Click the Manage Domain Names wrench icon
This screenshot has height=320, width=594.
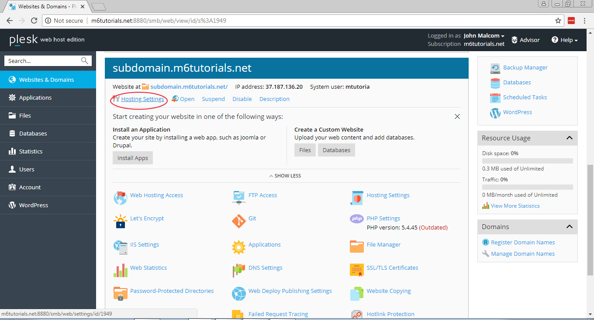tap(485, 254)
